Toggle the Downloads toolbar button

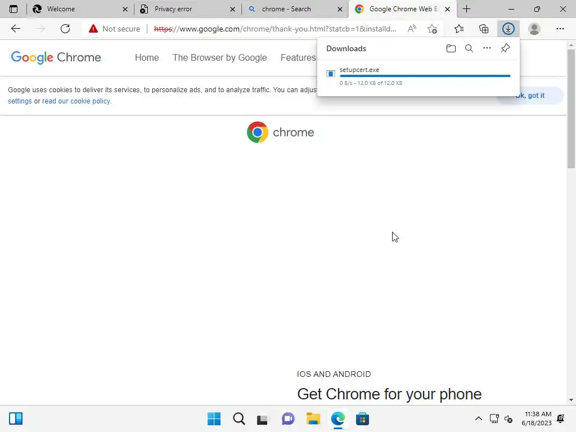click(x=508, y=29)
